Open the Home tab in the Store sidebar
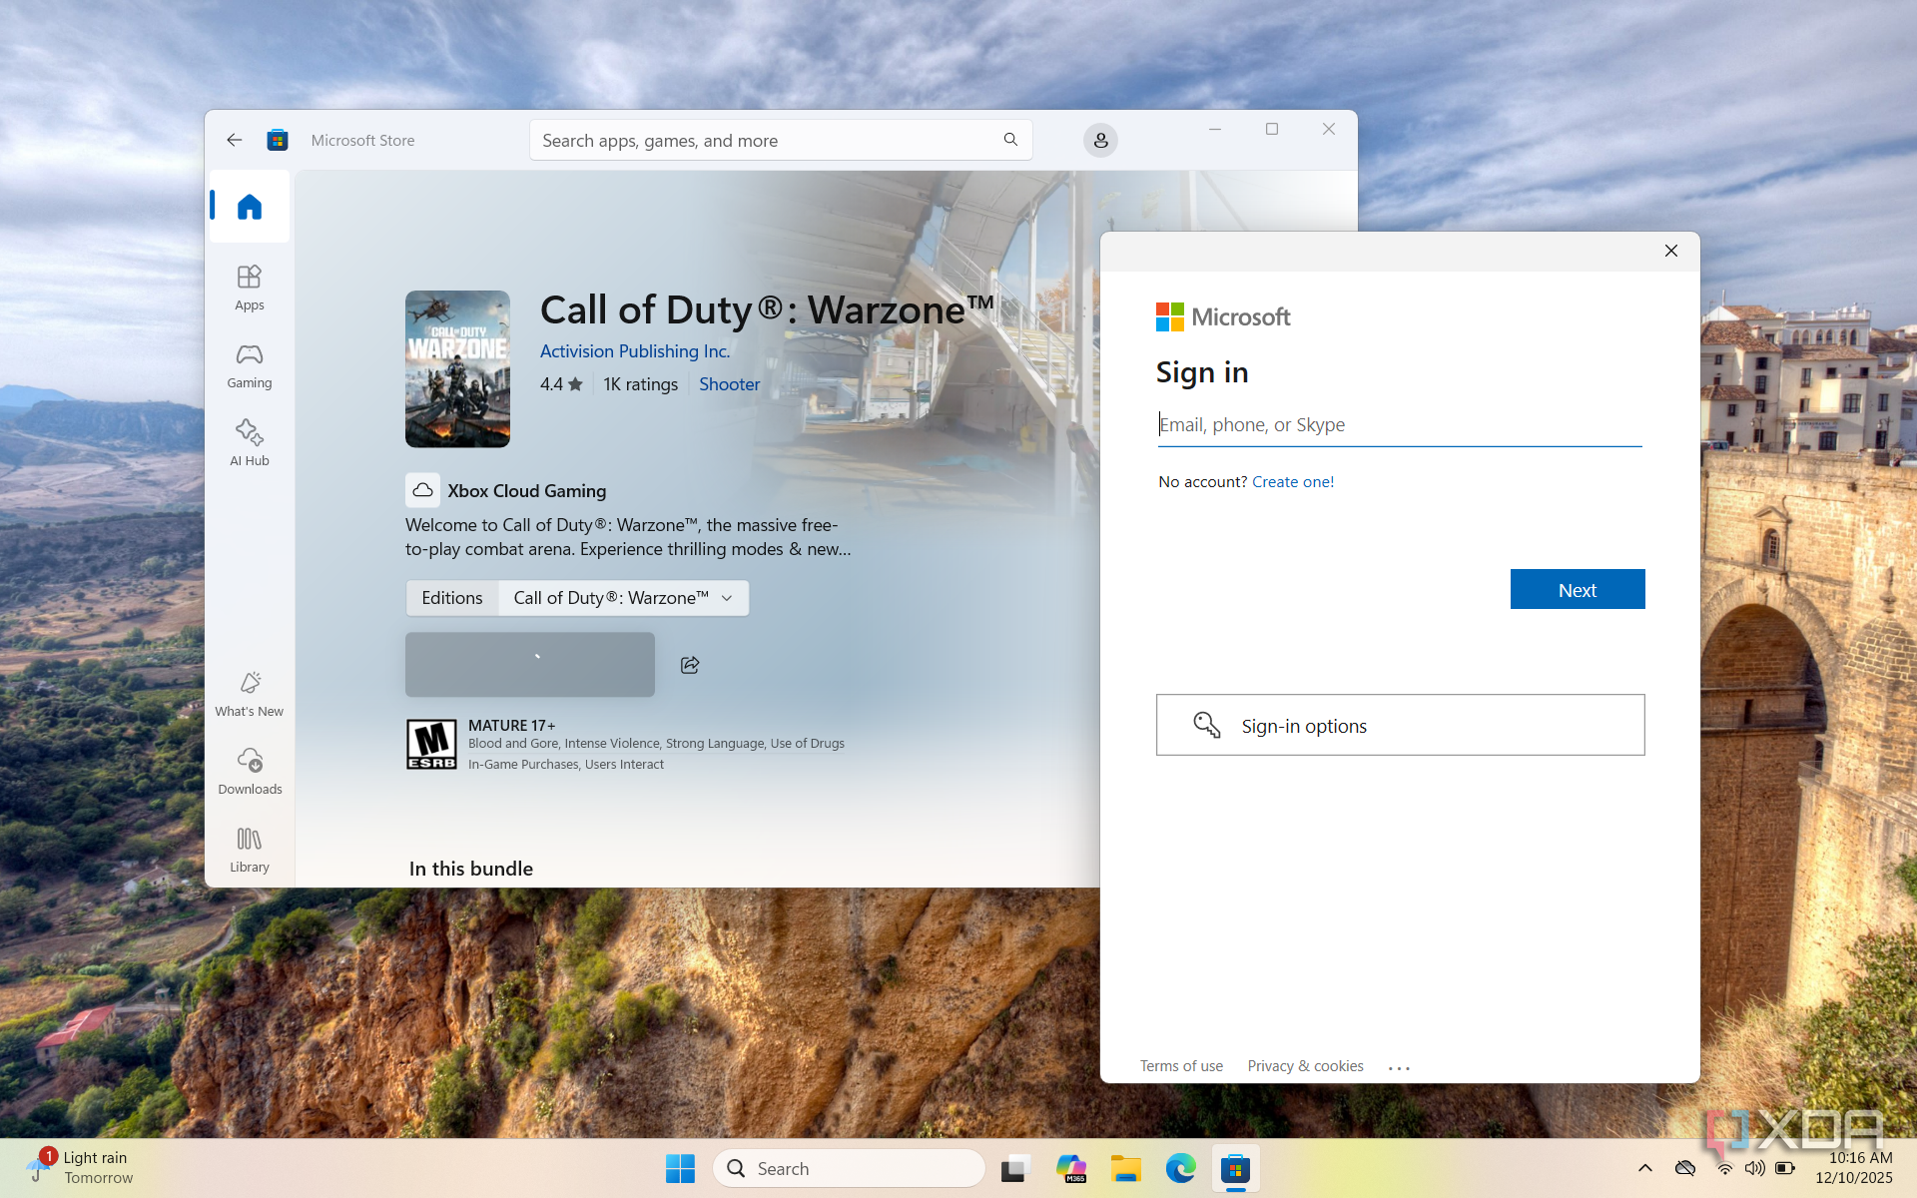Image resolution: width=1917 pixels, height=1198 pixels. (250, 207)
